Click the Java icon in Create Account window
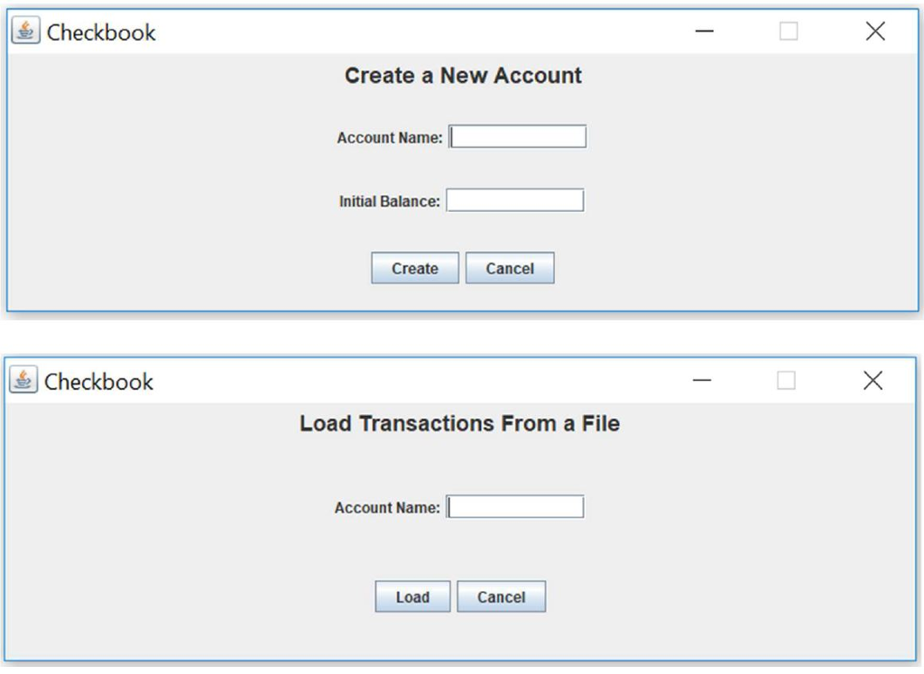 [26, 31]
